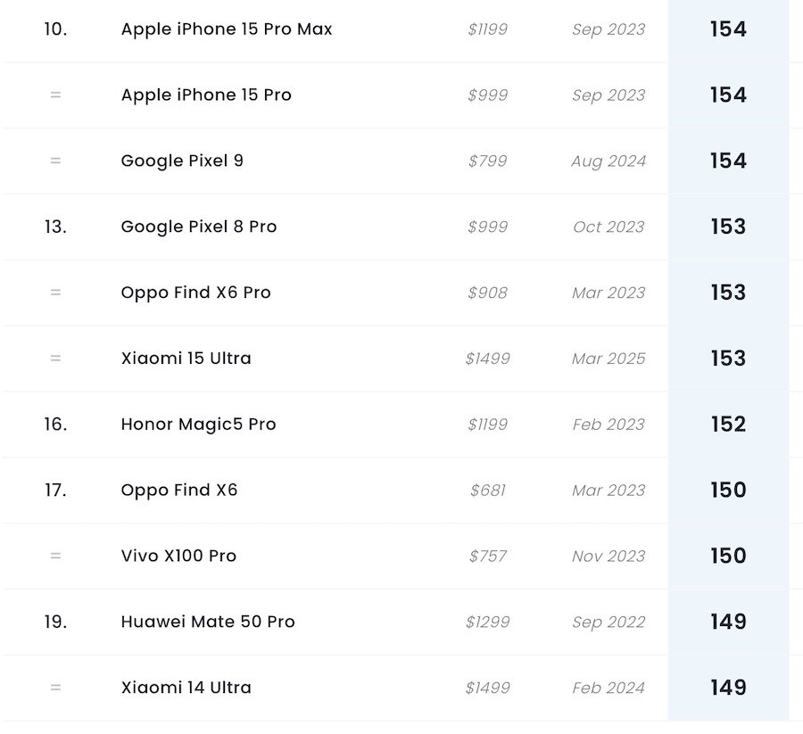Select the 154 score beside Google Pixel 9
Image resolution: width=803 pixels, height=734 pixels.
point(728,161)
